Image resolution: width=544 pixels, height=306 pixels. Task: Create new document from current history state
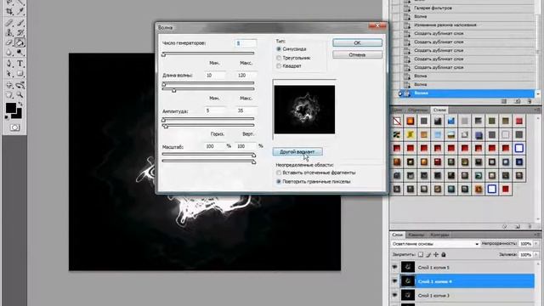click(x=504, y=101)
